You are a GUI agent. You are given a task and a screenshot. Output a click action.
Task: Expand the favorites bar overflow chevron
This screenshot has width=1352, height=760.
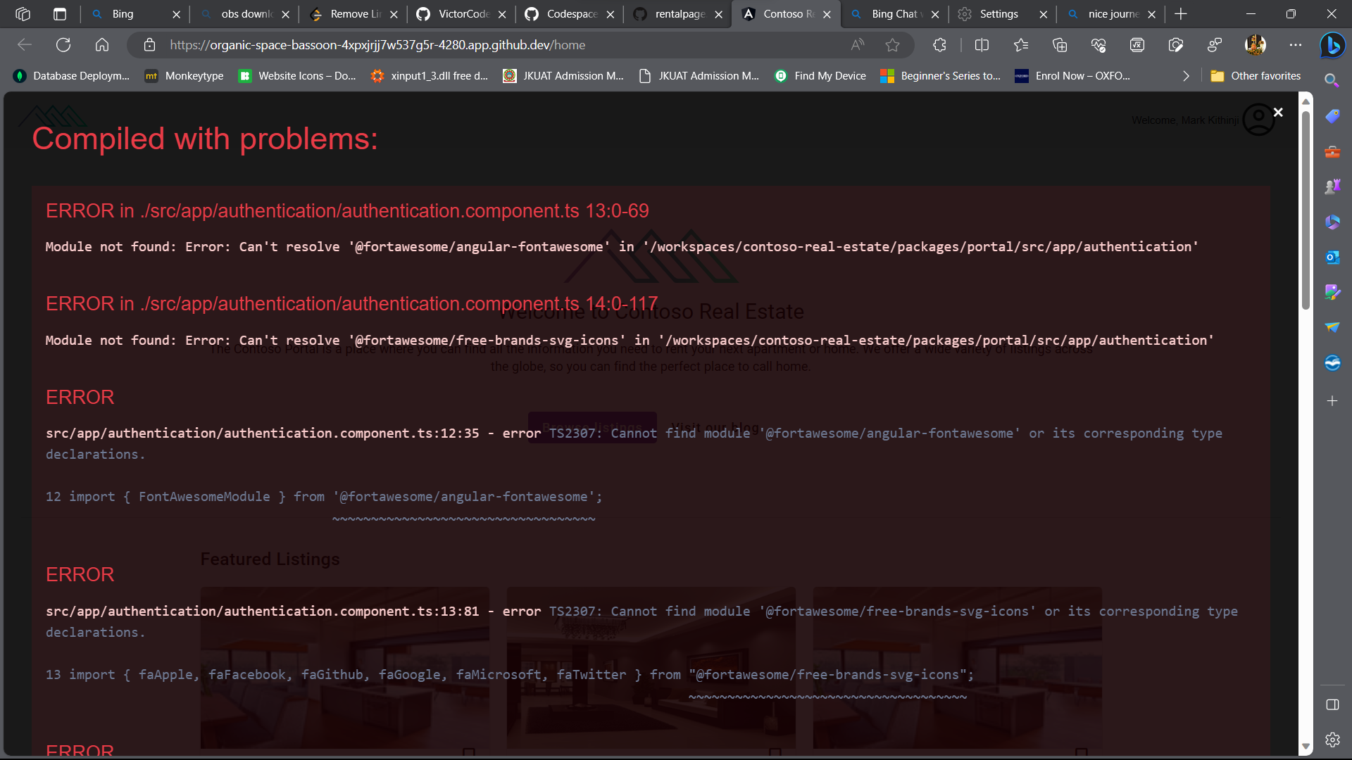pos(1186,75)
